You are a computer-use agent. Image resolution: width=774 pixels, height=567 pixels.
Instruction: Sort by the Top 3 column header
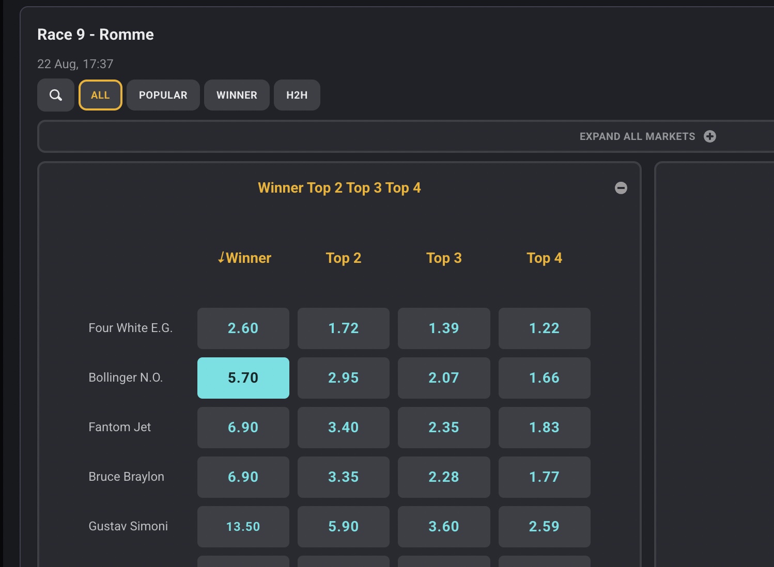tap(444, 258)
